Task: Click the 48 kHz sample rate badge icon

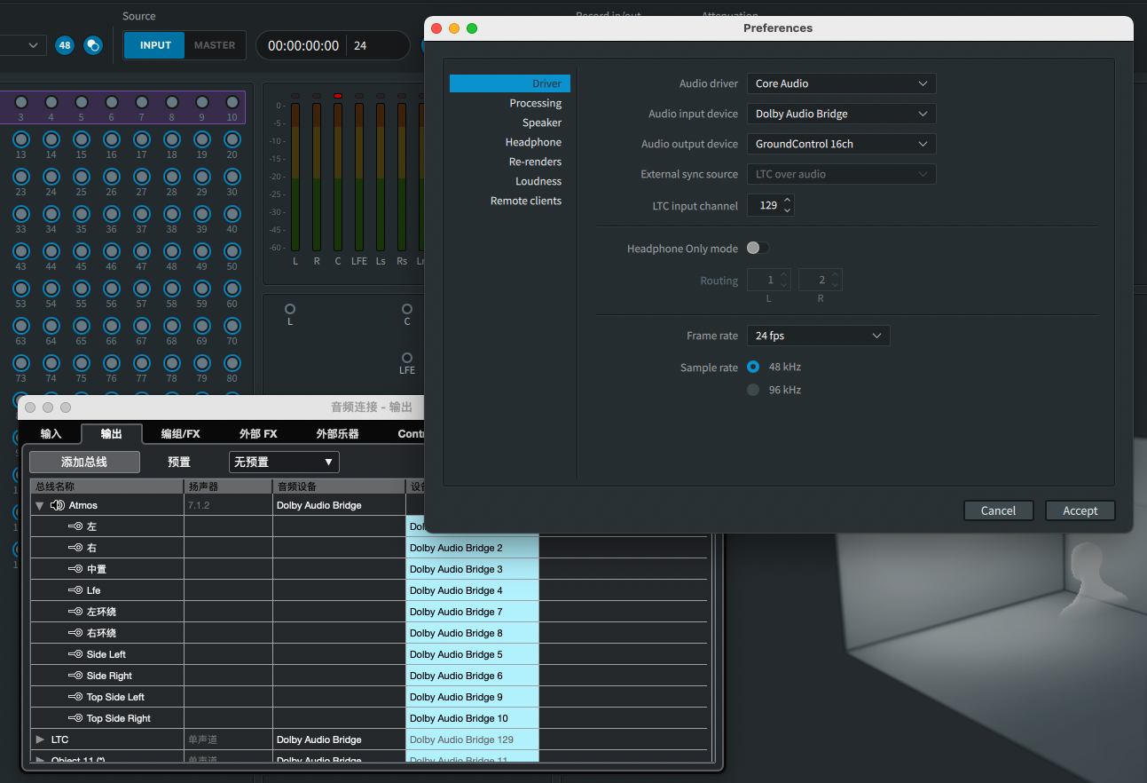Action: point(65,45)
